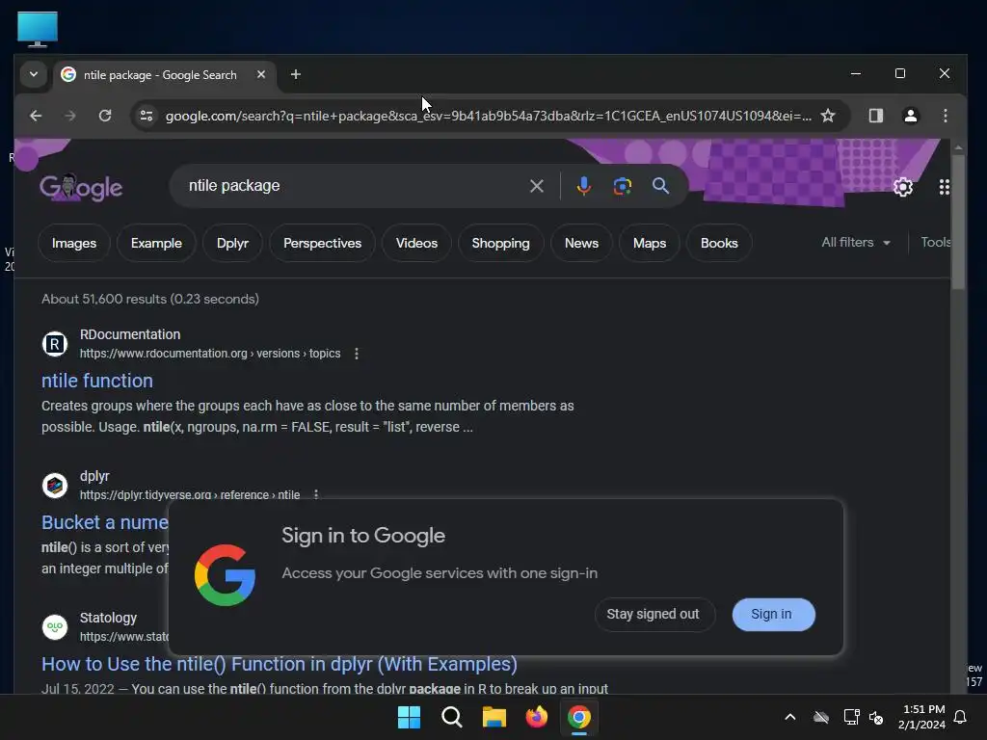Open Chrome profile avatar
Screen dimensions: 987x740
(x=911, y=116)
